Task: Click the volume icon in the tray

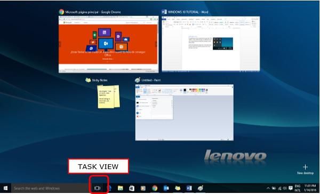Action: (285, 188)
